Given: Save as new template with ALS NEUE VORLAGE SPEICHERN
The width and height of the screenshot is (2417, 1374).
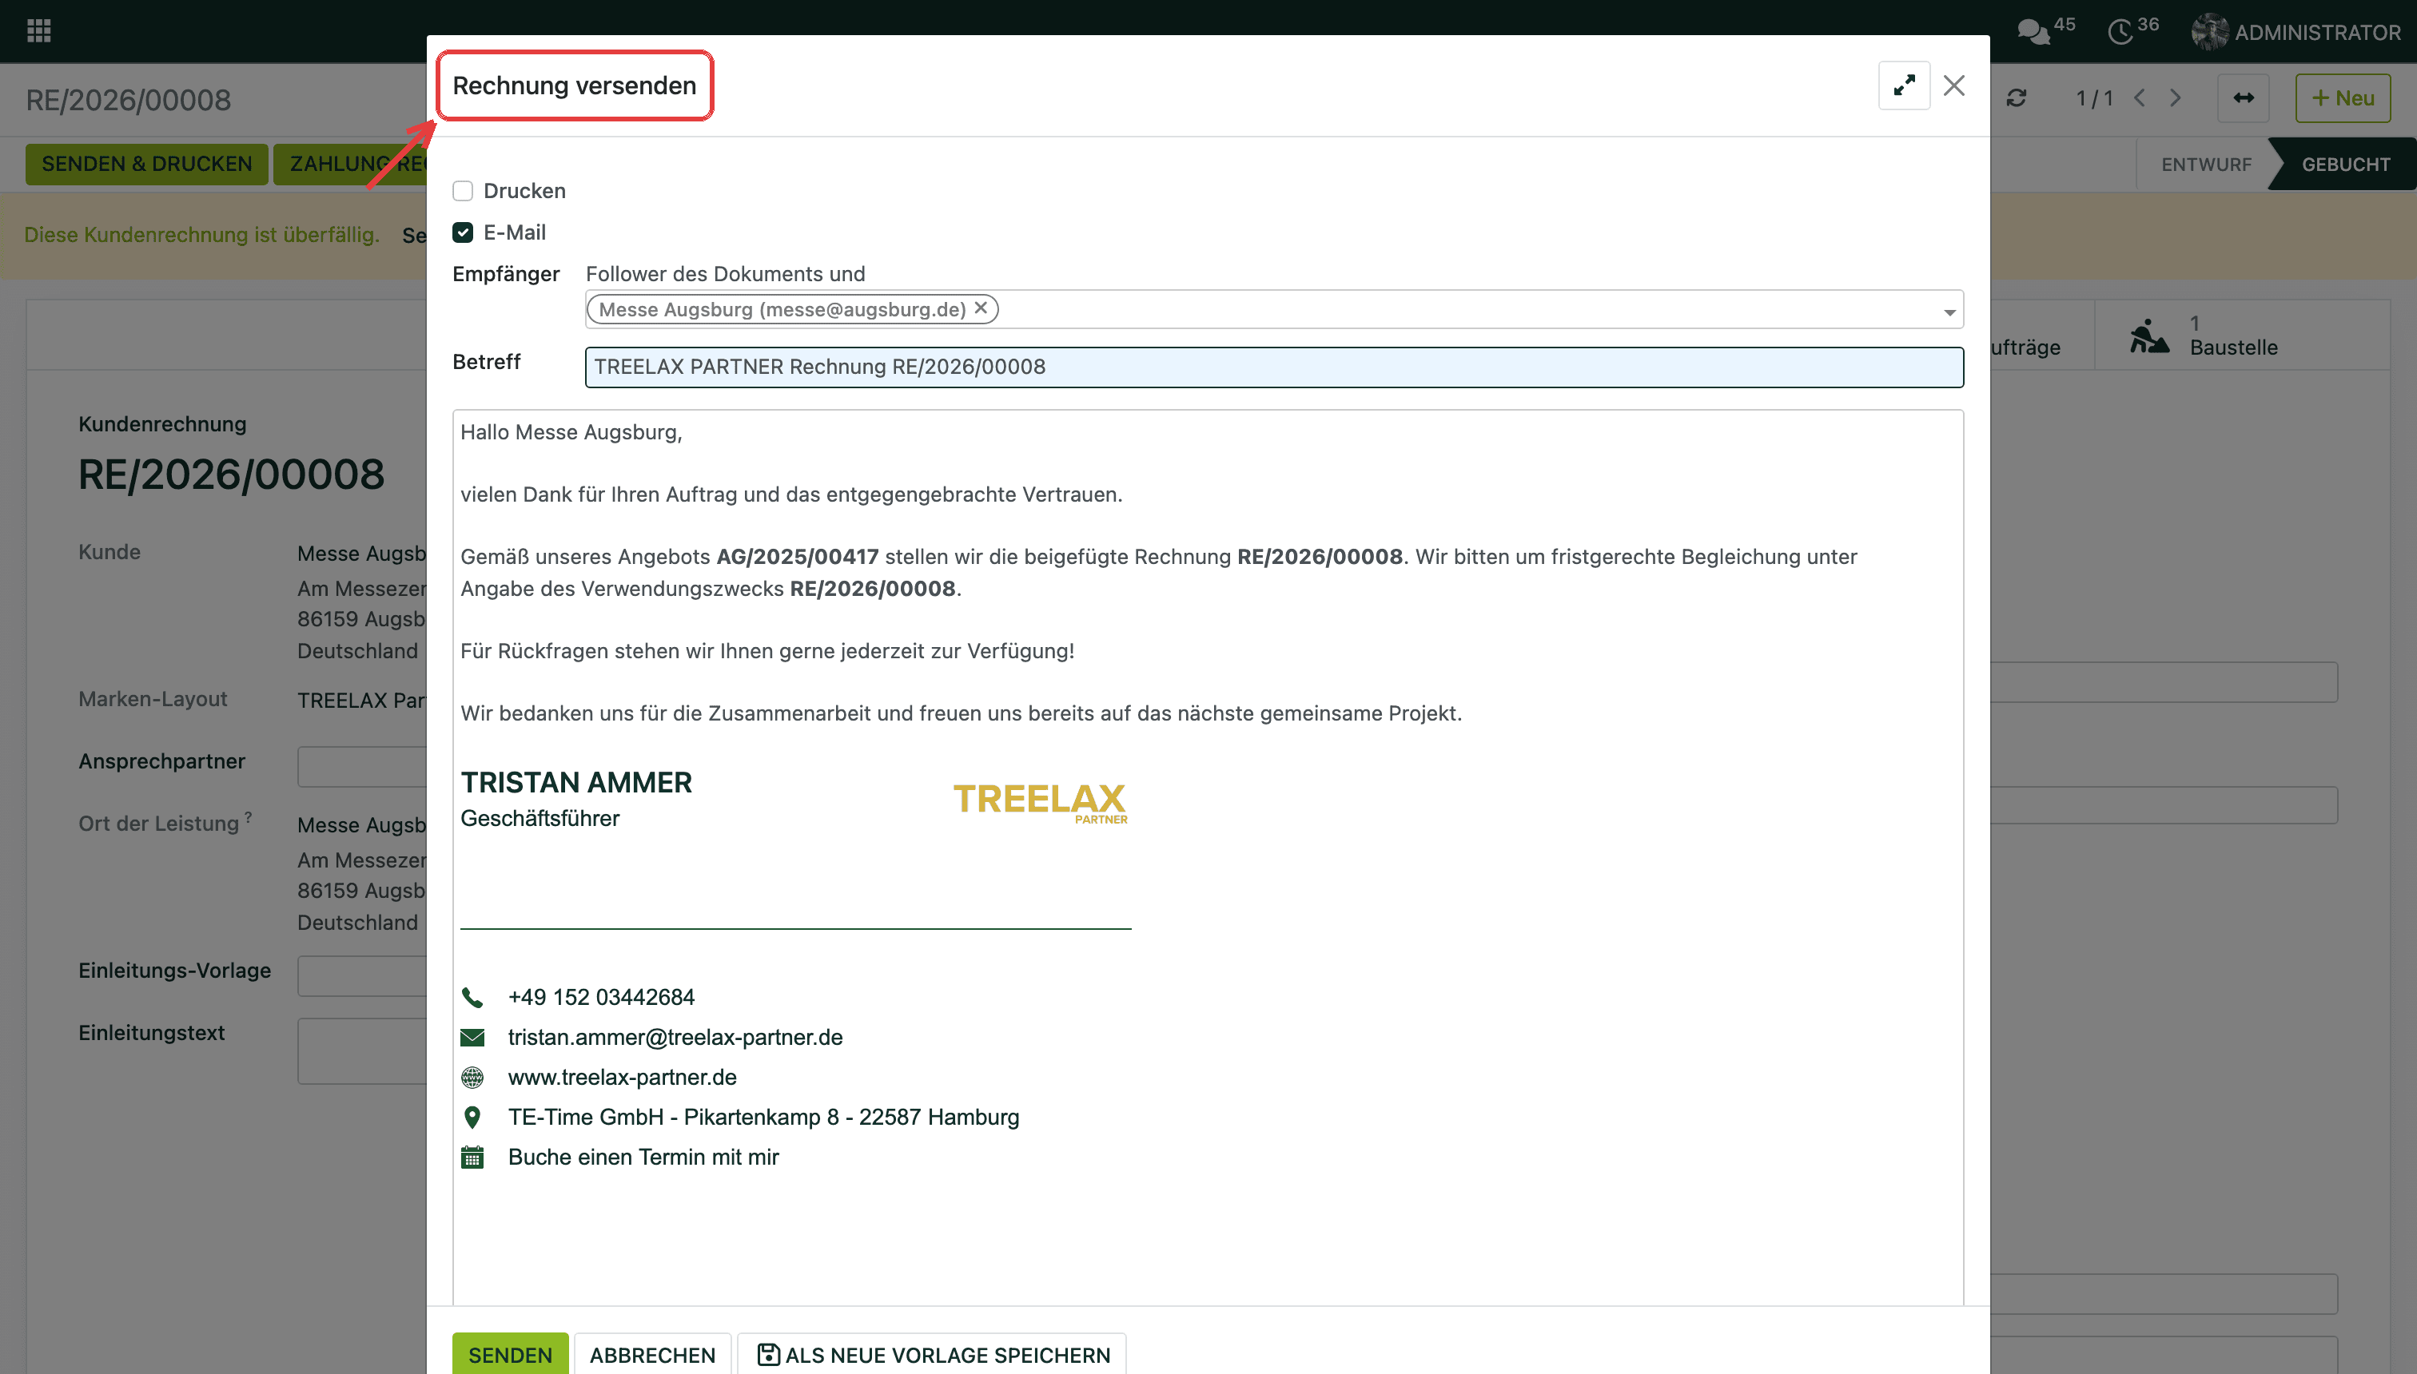Looking at the screenshot, I should pos(932,1354).
